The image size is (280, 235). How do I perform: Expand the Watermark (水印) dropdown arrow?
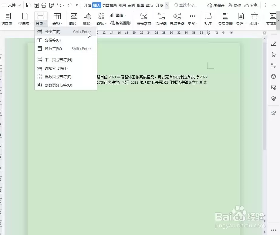coord(258,23)
